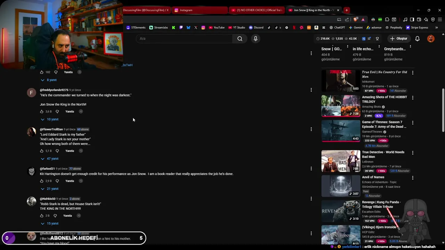The height and width of the screenshot is (250, 445).
Task: Open Kung Fu Panda Revenge thumbnail
Action: click(341, 211)
